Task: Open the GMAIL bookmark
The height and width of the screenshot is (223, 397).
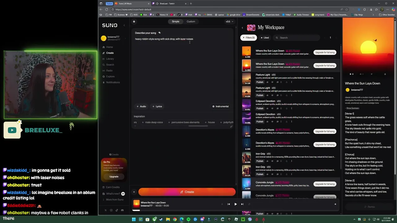Action: tap(208, 15)
